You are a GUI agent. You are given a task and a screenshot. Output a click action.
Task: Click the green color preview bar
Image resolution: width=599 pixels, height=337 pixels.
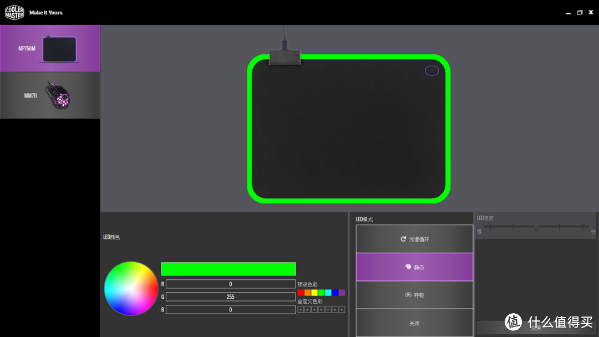click(x=229, y=269)
